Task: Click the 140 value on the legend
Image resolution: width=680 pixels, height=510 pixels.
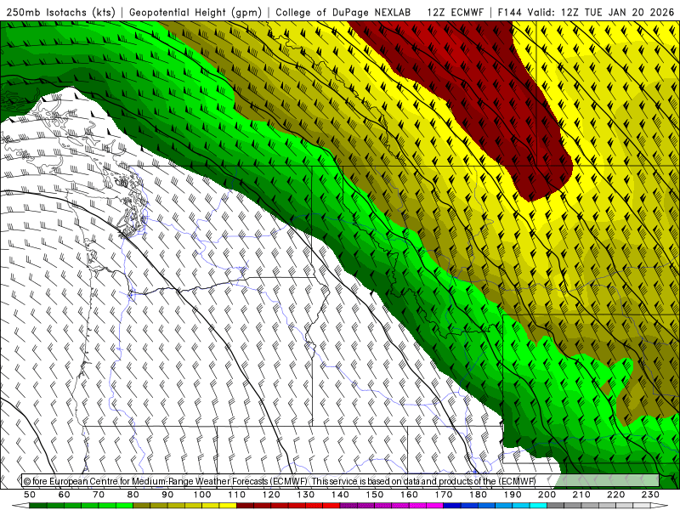Action: (x=340, y=495)
